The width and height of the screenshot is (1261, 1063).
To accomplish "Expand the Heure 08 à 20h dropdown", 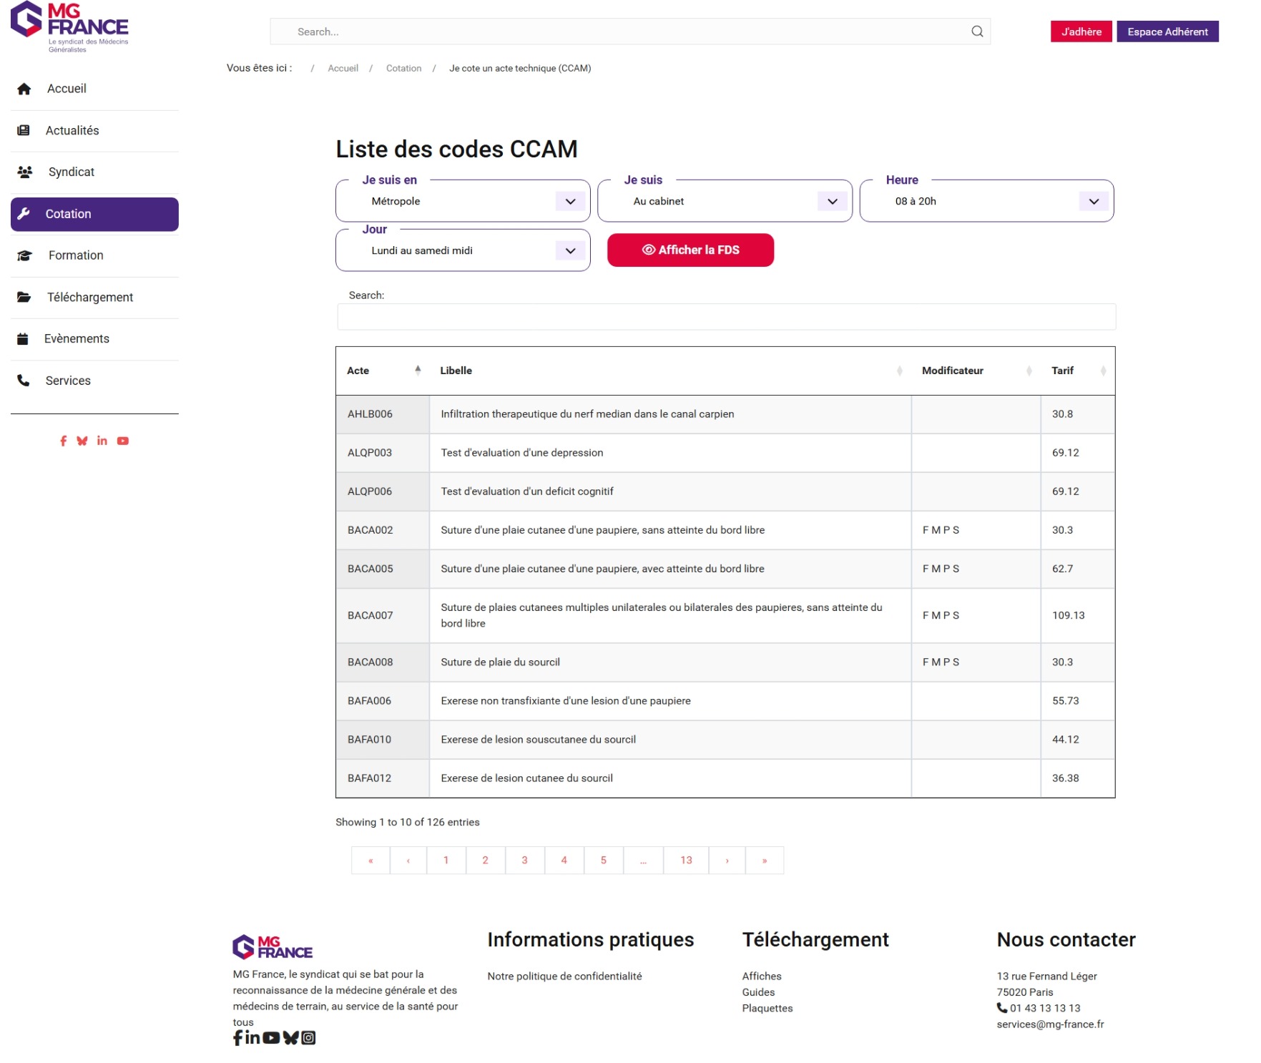I will pyautogui.click(x=986, y=202).
